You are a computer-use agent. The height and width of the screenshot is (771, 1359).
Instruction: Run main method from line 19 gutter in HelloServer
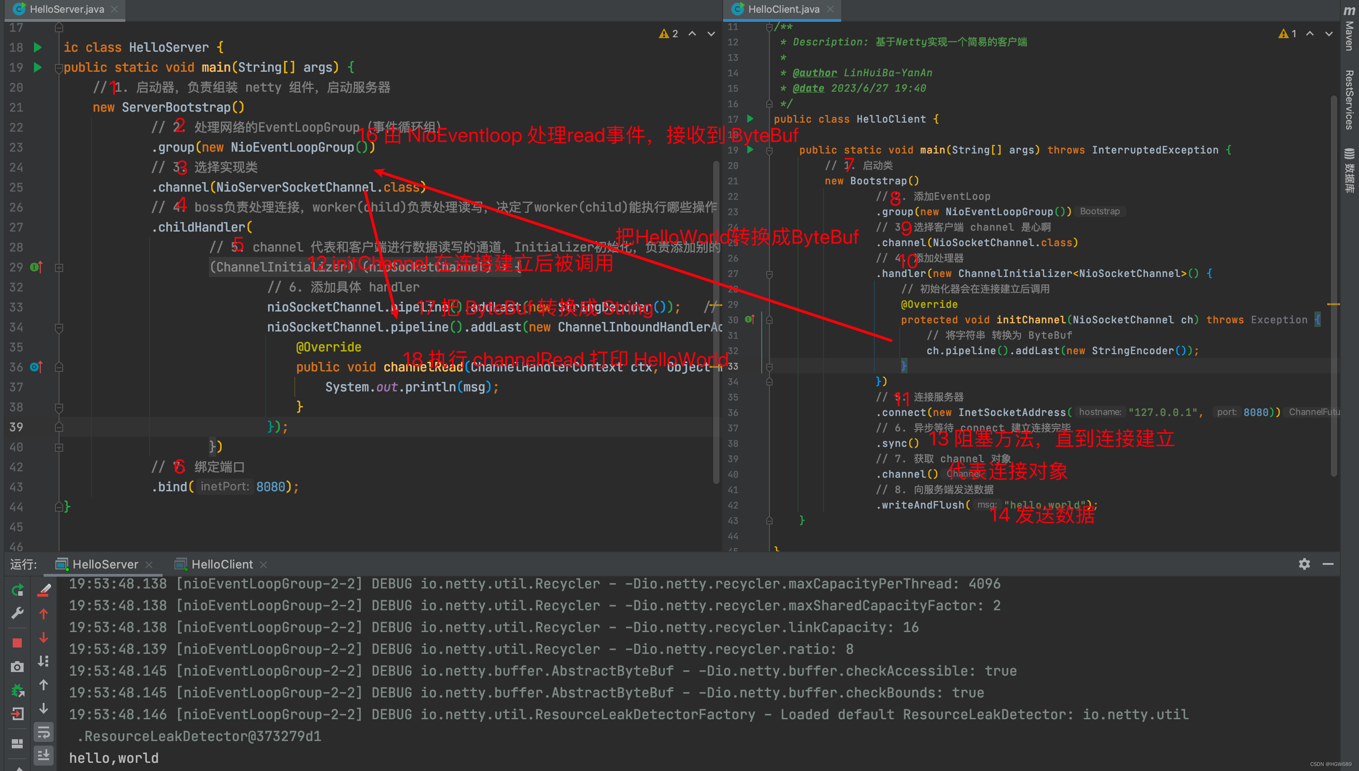[38, 67]
